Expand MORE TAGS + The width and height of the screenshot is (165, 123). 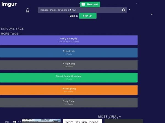(x=11, y=34)
